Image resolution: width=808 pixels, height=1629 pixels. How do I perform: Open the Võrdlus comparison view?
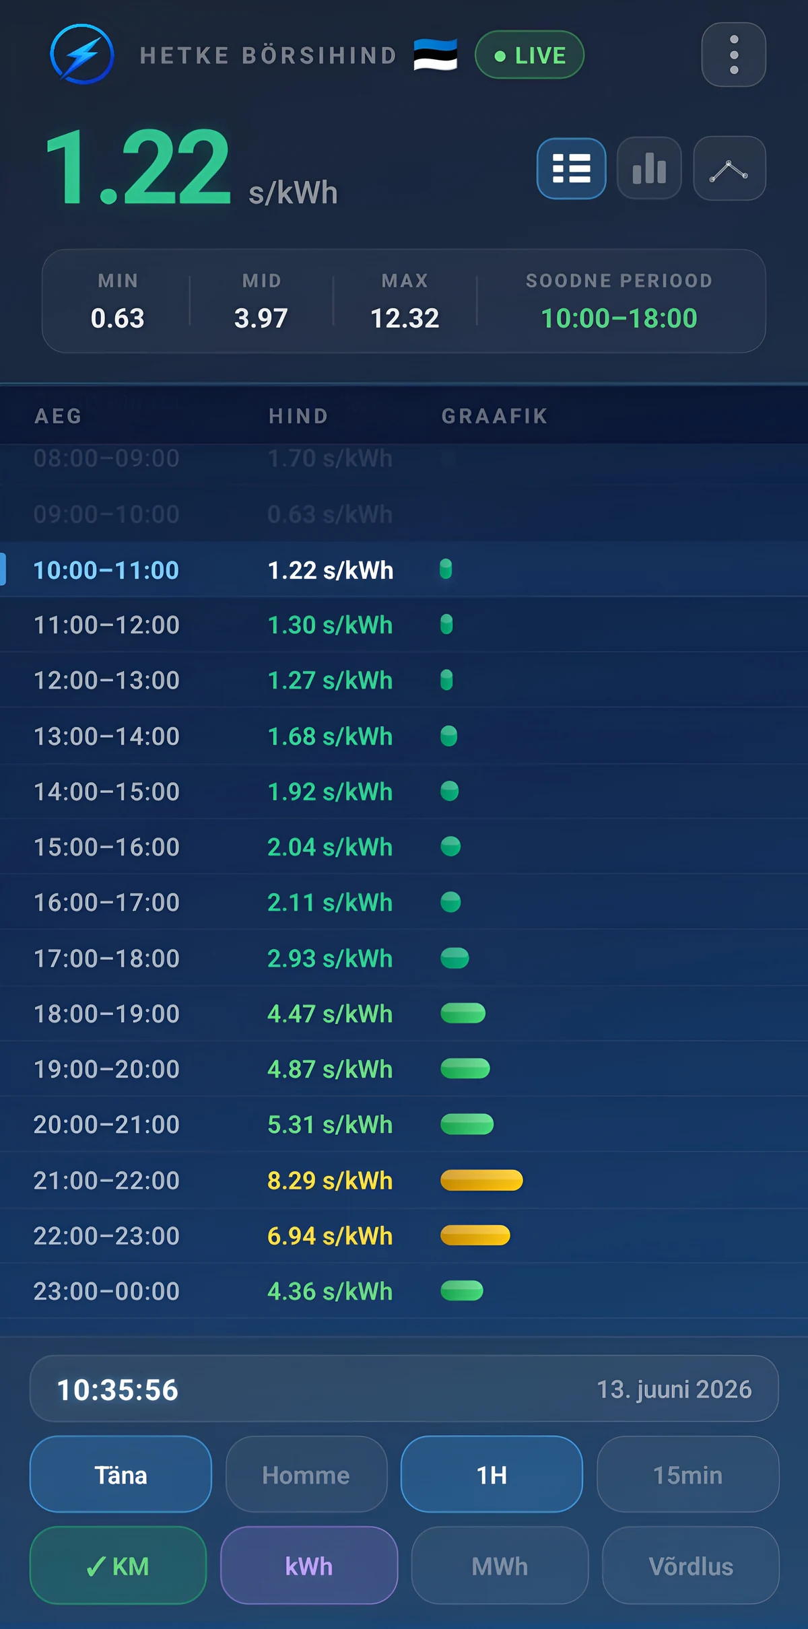click(x=690, y=1566)
